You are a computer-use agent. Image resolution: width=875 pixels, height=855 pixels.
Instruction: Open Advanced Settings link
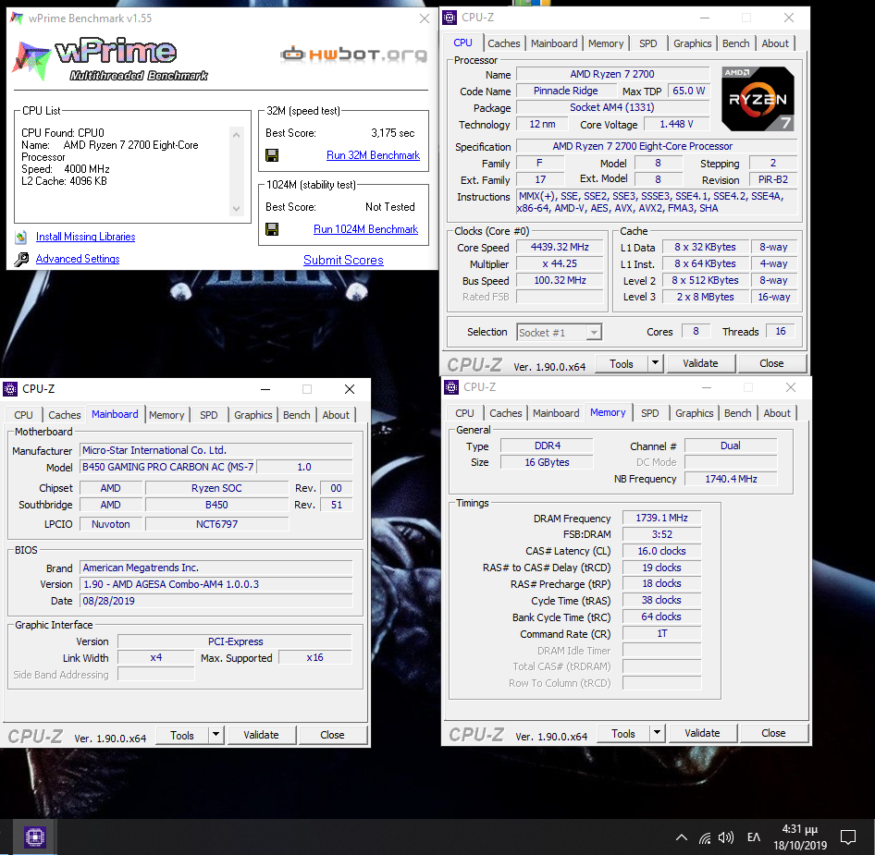[x=78, y=259]
